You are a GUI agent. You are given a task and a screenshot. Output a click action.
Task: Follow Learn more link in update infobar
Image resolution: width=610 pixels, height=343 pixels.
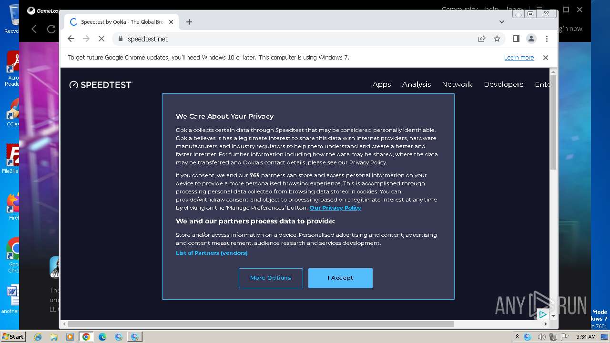point(519,57)
